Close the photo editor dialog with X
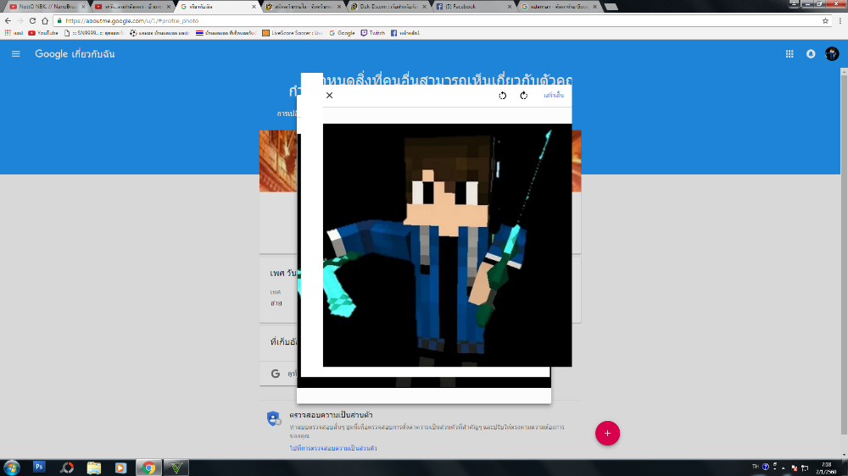 (329, 95)
